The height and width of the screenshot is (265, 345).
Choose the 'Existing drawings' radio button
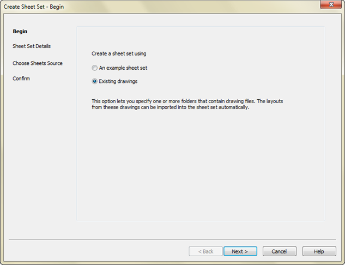[95, 81]
